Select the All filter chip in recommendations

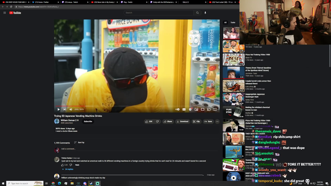pos(225,23)
